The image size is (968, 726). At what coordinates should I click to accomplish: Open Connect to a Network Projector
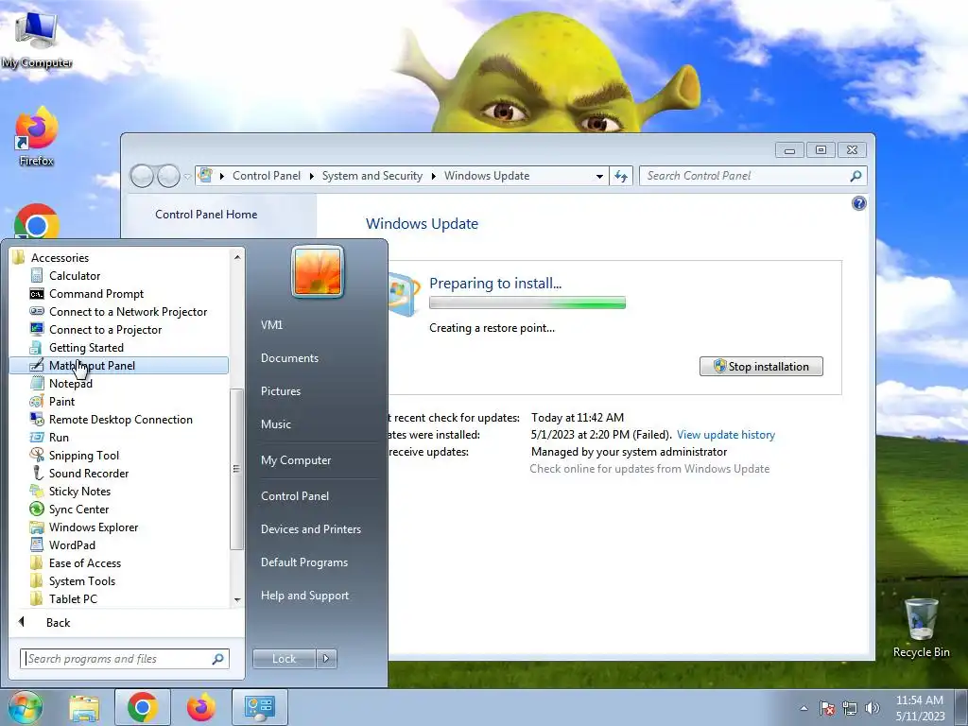(128, 312)
